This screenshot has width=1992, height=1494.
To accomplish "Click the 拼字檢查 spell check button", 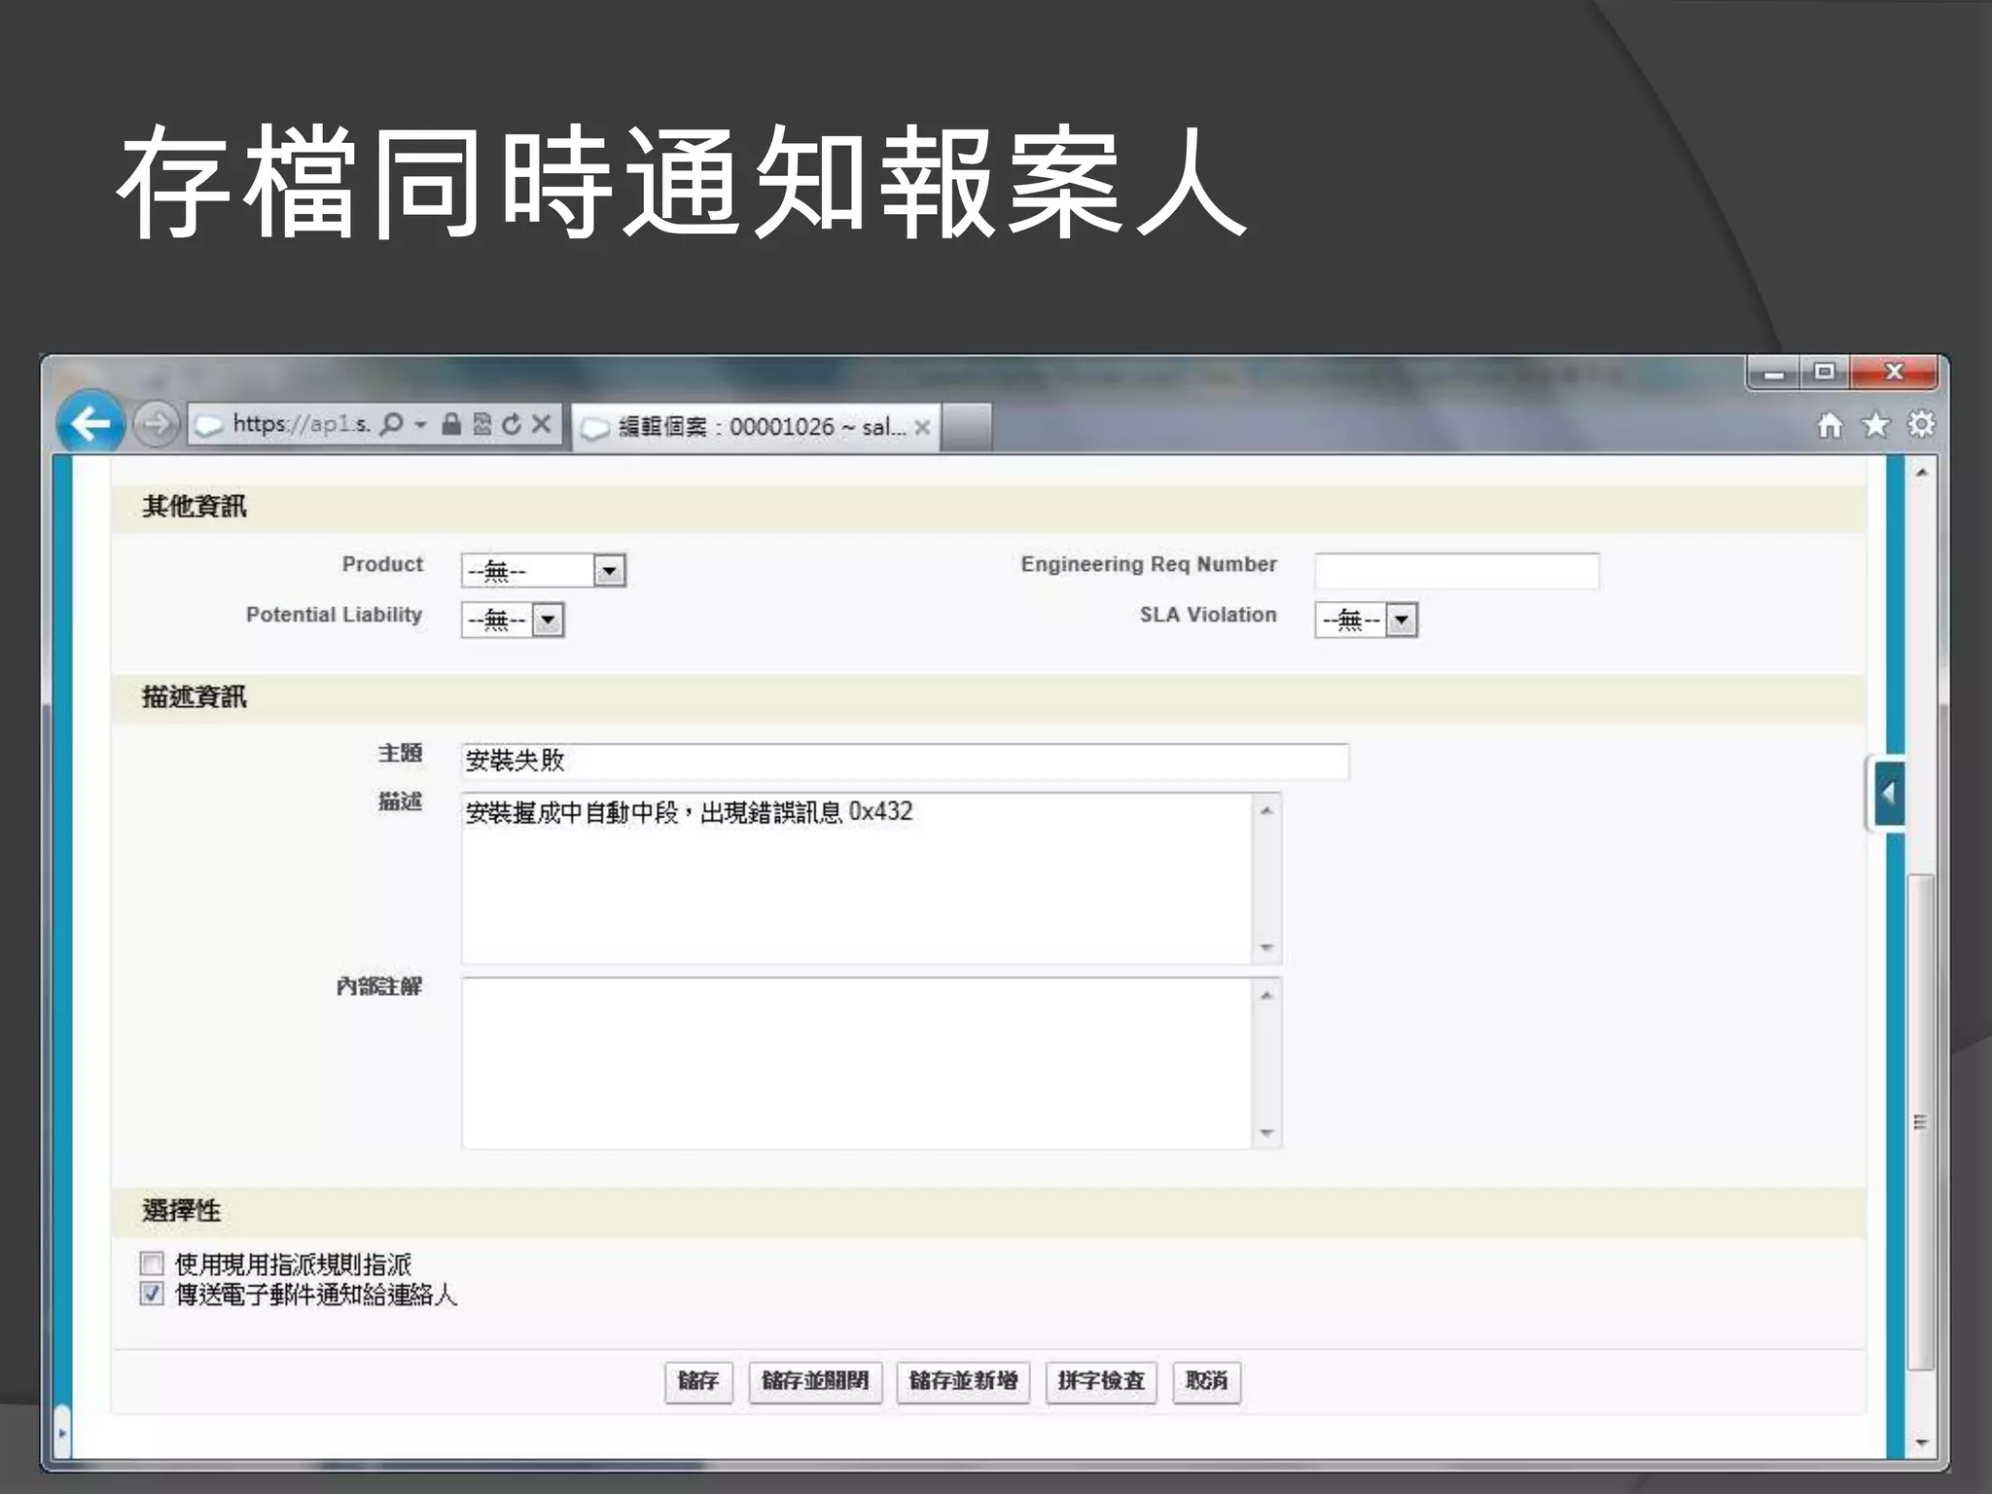I will point(1101,1382).
